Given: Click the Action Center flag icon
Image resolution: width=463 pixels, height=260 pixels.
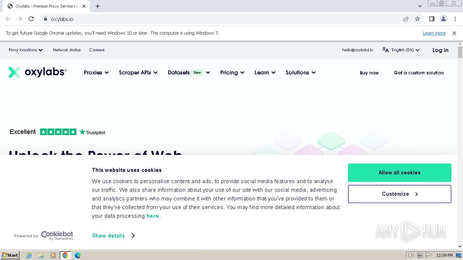Looking at the screenshot, I should (x=428, y=255).
